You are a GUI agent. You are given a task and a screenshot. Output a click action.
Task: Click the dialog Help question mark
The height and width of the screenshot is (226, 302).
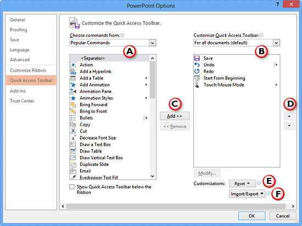click(x=277, y=4)
